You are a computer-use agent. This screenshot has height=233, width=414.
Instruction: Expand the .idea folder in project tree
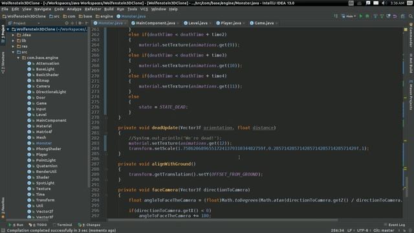[x=13, y=35]
